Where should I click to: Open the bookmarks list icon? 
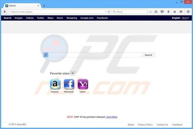click(156, 12)
